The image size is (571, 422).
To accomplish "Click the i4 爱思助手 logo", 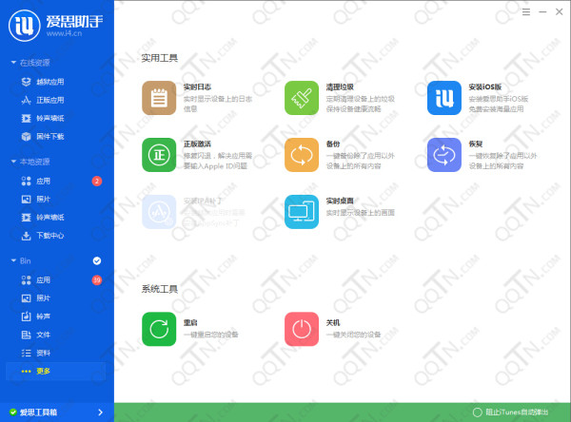I will click(x=25, y=25).
